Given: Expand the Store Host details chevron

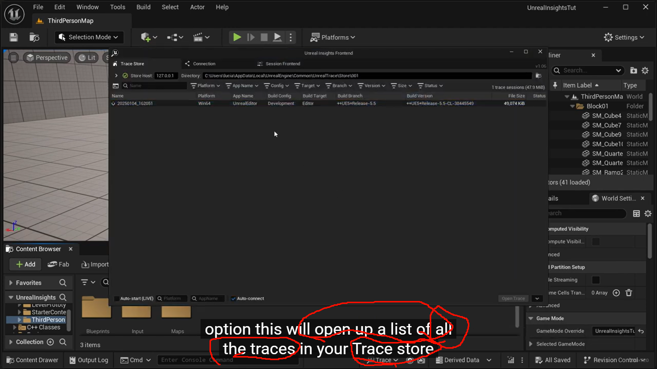Looking at the screenshot, I should pos(116,76).
